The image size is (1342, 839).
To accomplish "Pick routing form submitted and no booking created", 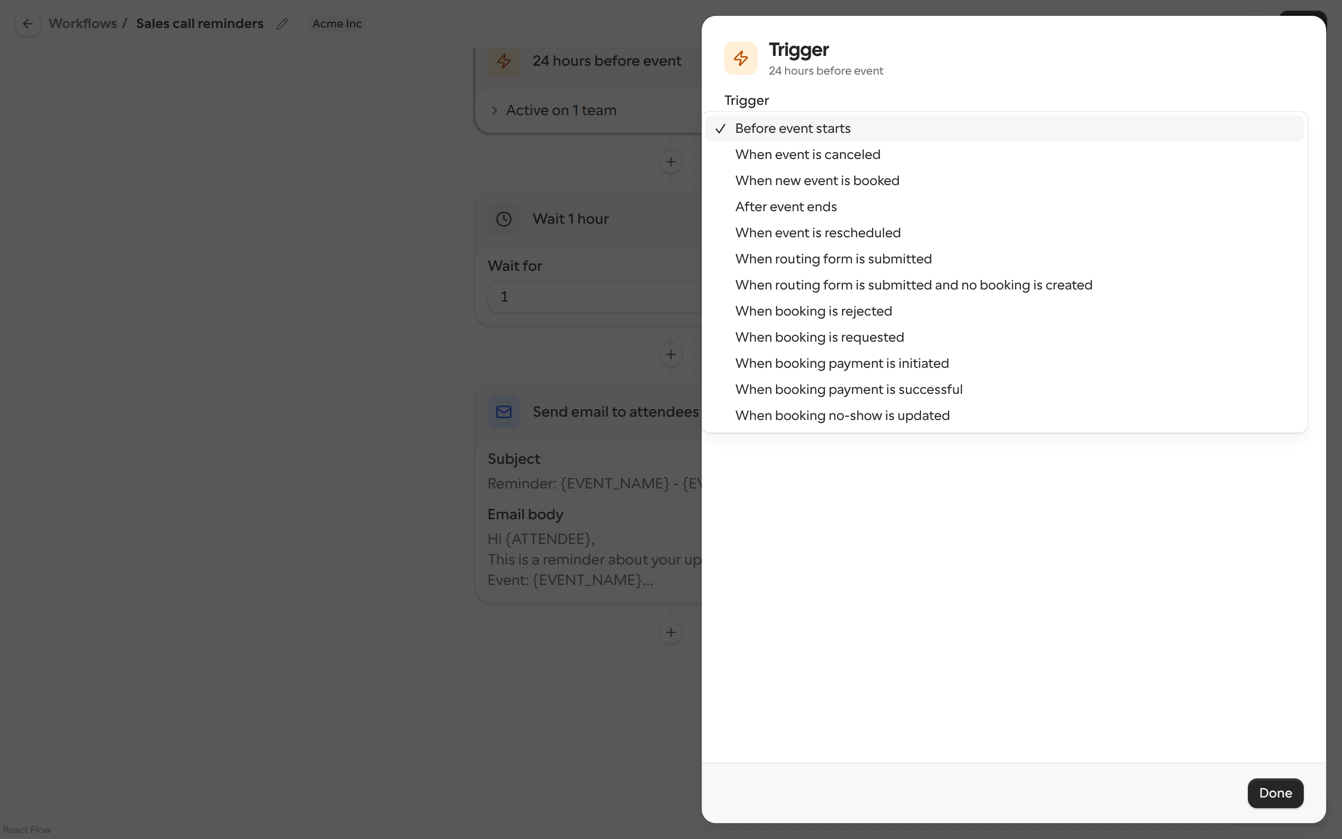I will click(1004, 285).
